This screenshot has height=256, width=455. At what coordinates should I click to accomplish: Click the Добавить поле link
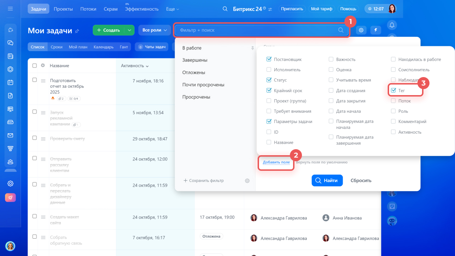click(x=276, y=162)
